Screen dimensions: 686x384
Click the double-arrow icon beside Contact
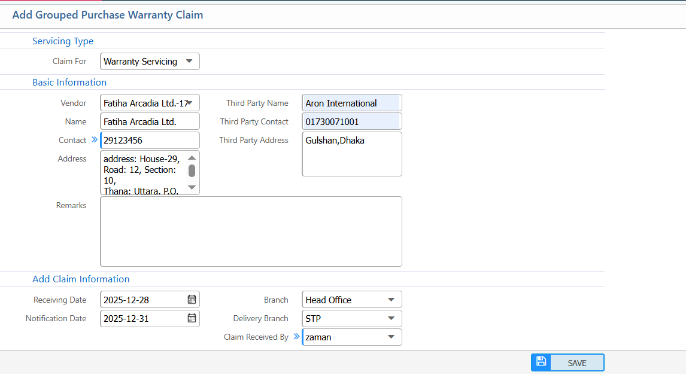pos(94,140)
